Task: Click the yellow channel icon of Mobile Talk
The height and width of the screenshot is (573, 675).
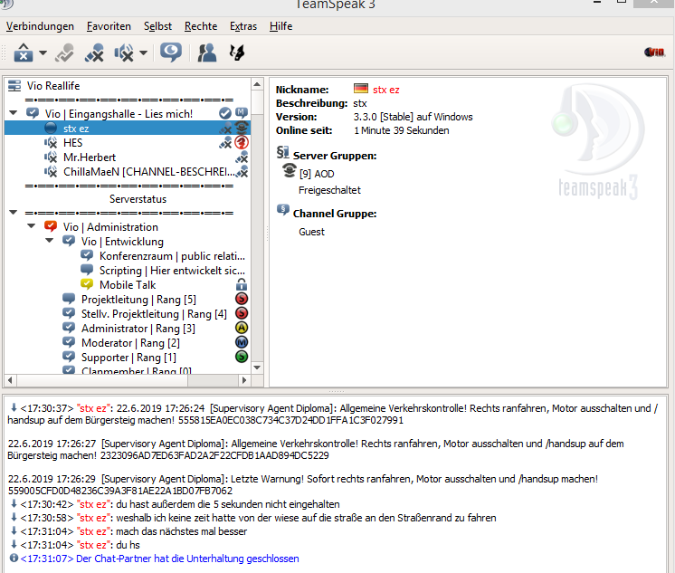Action: [87, 284]
